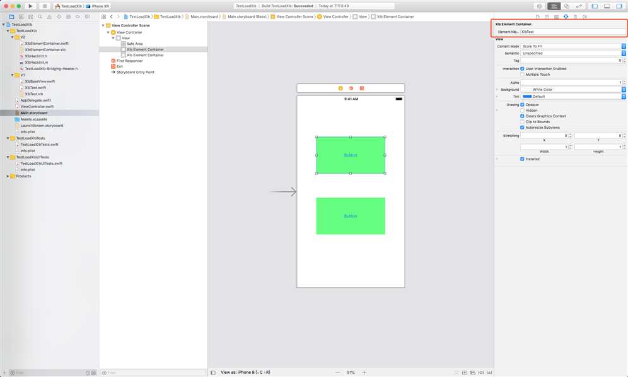This screenshot has width=628, height=377.
Task: Zoom out the storyboard canvas
Action: point(337,373)
